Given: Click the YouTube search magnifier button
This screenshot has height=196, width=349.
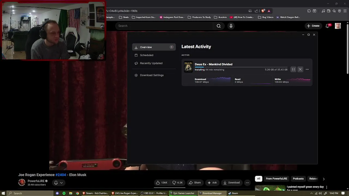Looking at the screenshot, I should click(219, 26).
